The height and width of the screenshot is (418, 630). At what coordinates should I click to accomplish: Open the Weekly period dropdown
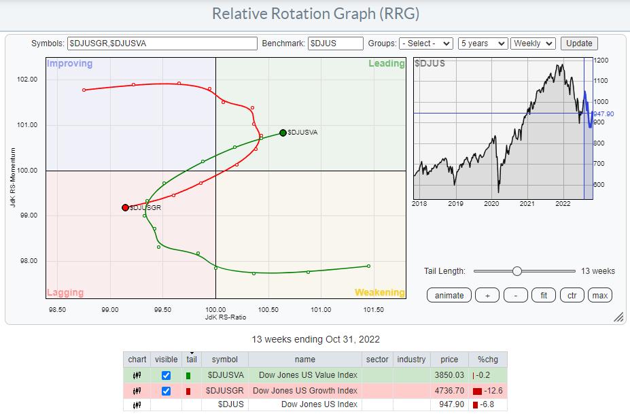click(x=533, y=43)
